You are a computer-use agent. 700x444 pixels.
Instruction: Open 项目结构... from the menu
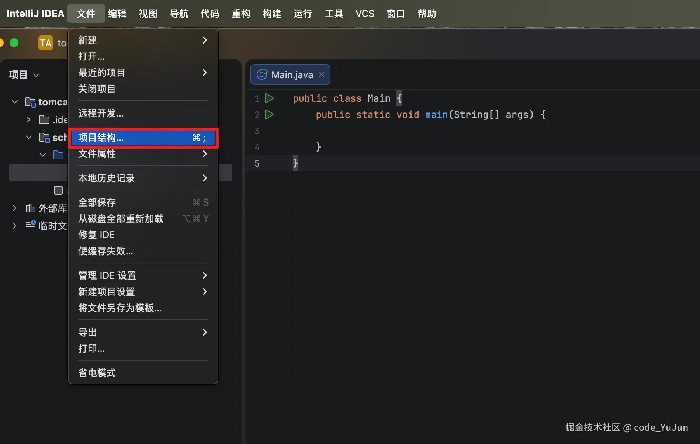tap(143, 138)
